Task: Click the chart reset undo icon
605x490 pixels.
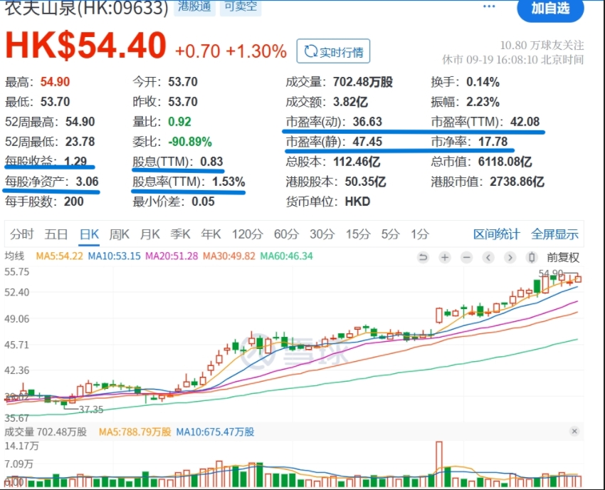Action: (423, 257)
